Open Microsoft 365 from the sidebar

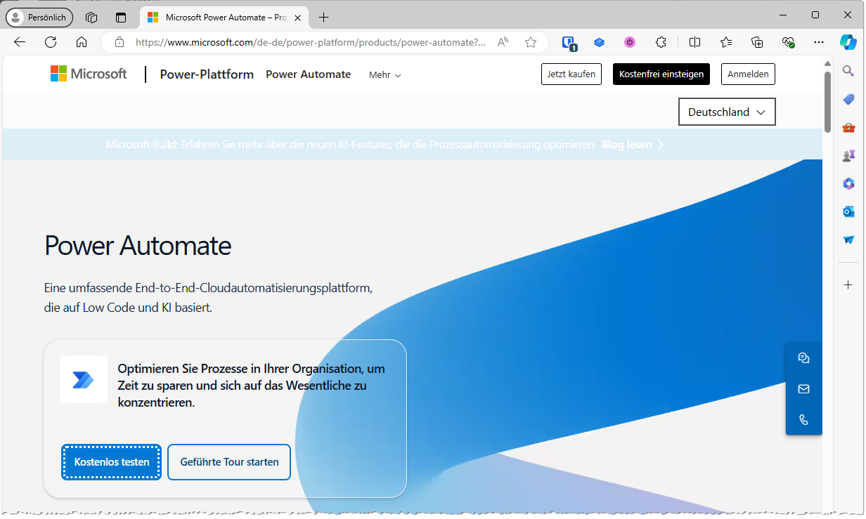point(848,183)
